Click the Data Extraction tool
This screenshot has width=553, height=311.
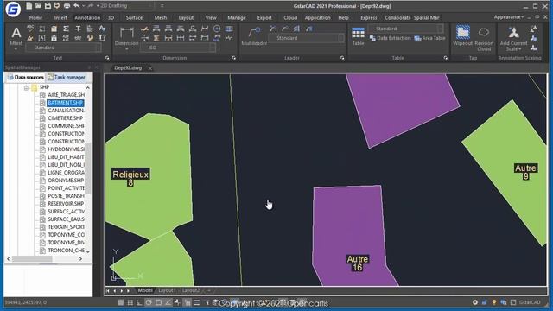[391, 38]
